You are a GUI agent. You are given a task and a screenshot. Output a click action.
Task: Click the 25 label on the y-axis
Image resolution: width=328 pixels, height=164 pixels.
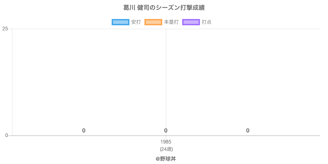click(x=5, y=29)
